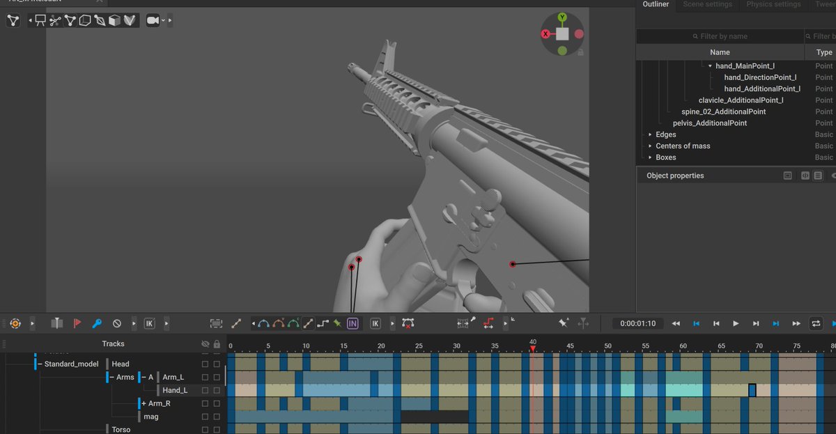Screen dimensions: 836x434
Task: Select pelvis_AdditionalPoint in outliner
Action: tap(709, 123)
